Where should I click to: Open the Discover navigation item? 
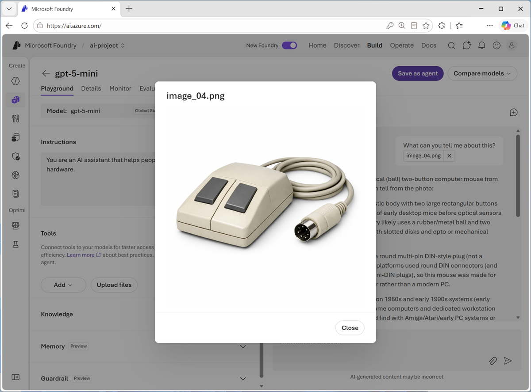pyautogui.click(x=346, y=46)
